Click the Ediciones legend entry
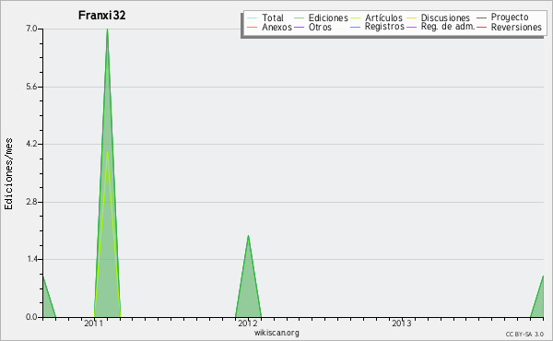This screenshot has width=553, height=341. click(x=321, y=18)
